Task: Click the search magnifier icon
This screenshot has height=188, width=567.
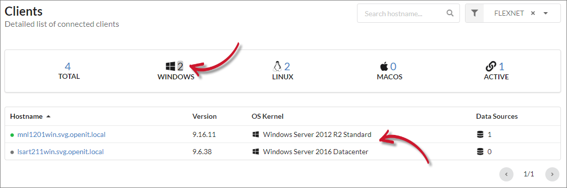Action: 450,14
